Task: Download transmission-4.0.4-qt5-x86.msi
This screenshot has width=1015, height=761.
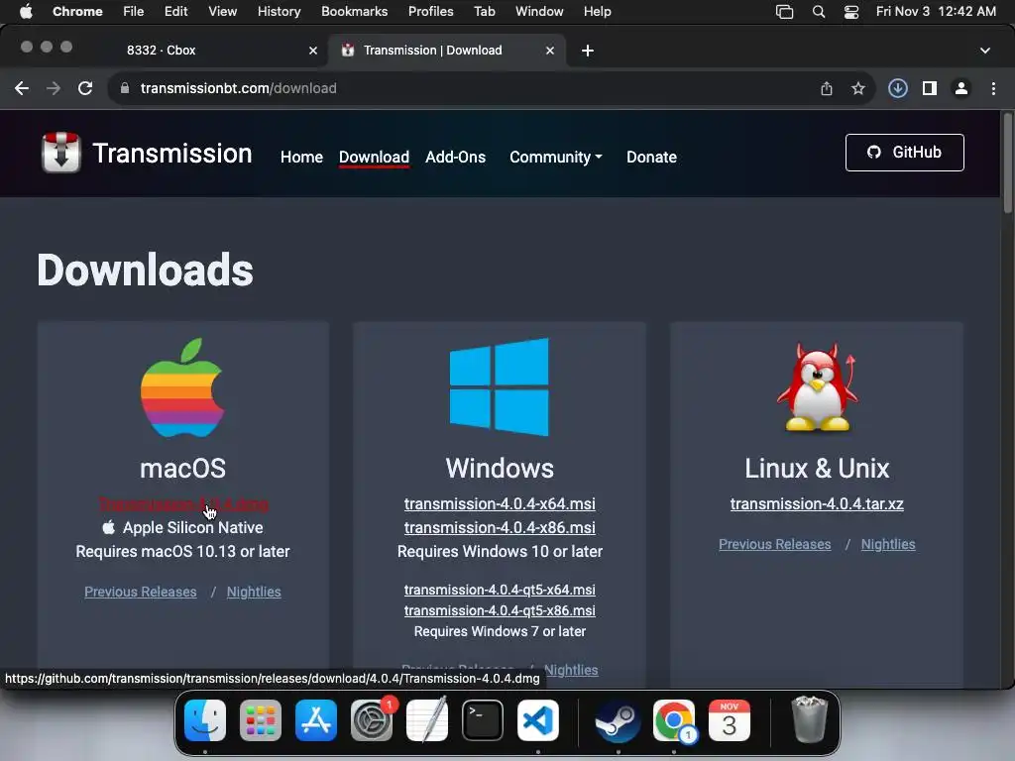Action: pos(500,610)
